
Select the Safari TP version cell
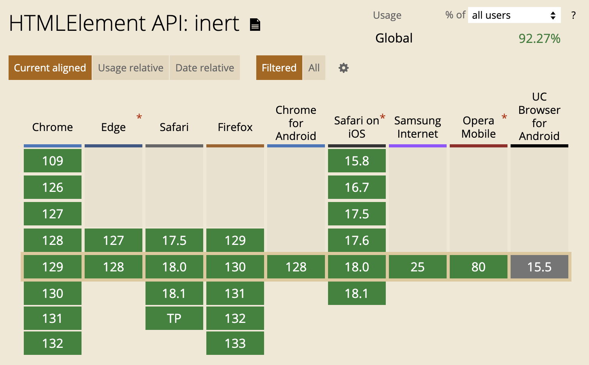pyautogui.click(x=174, y=318)
